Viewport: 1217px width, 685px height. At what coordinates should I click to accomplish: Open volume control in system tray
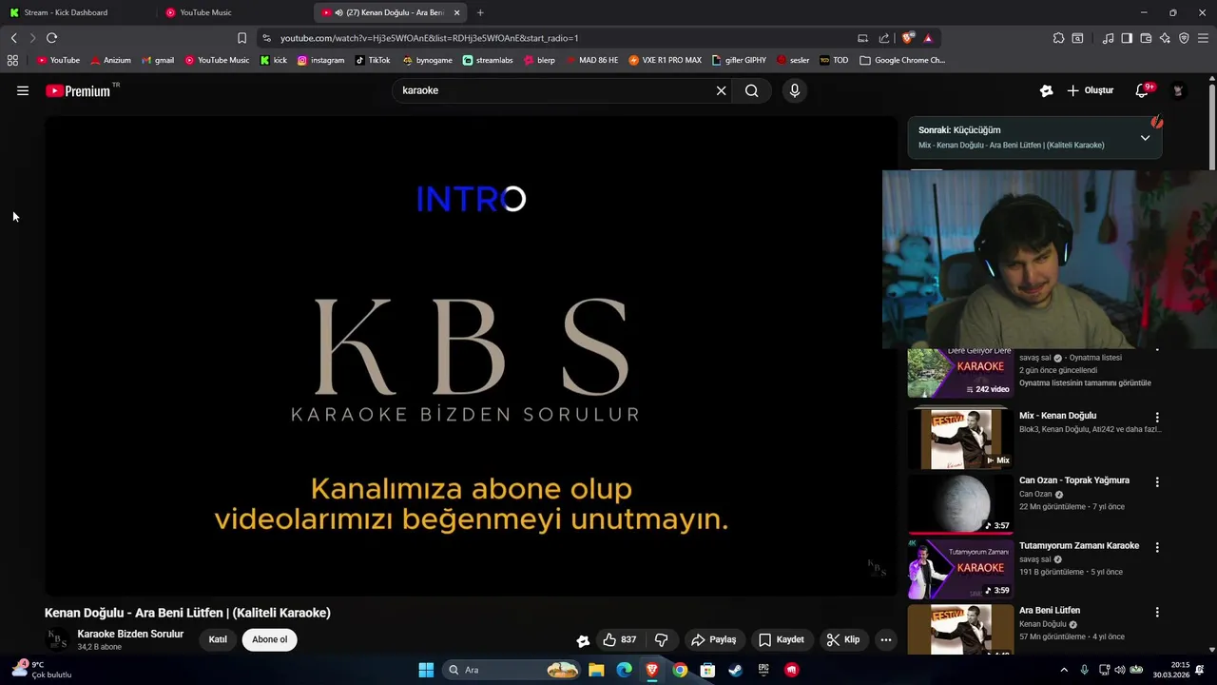(1119, 670)
